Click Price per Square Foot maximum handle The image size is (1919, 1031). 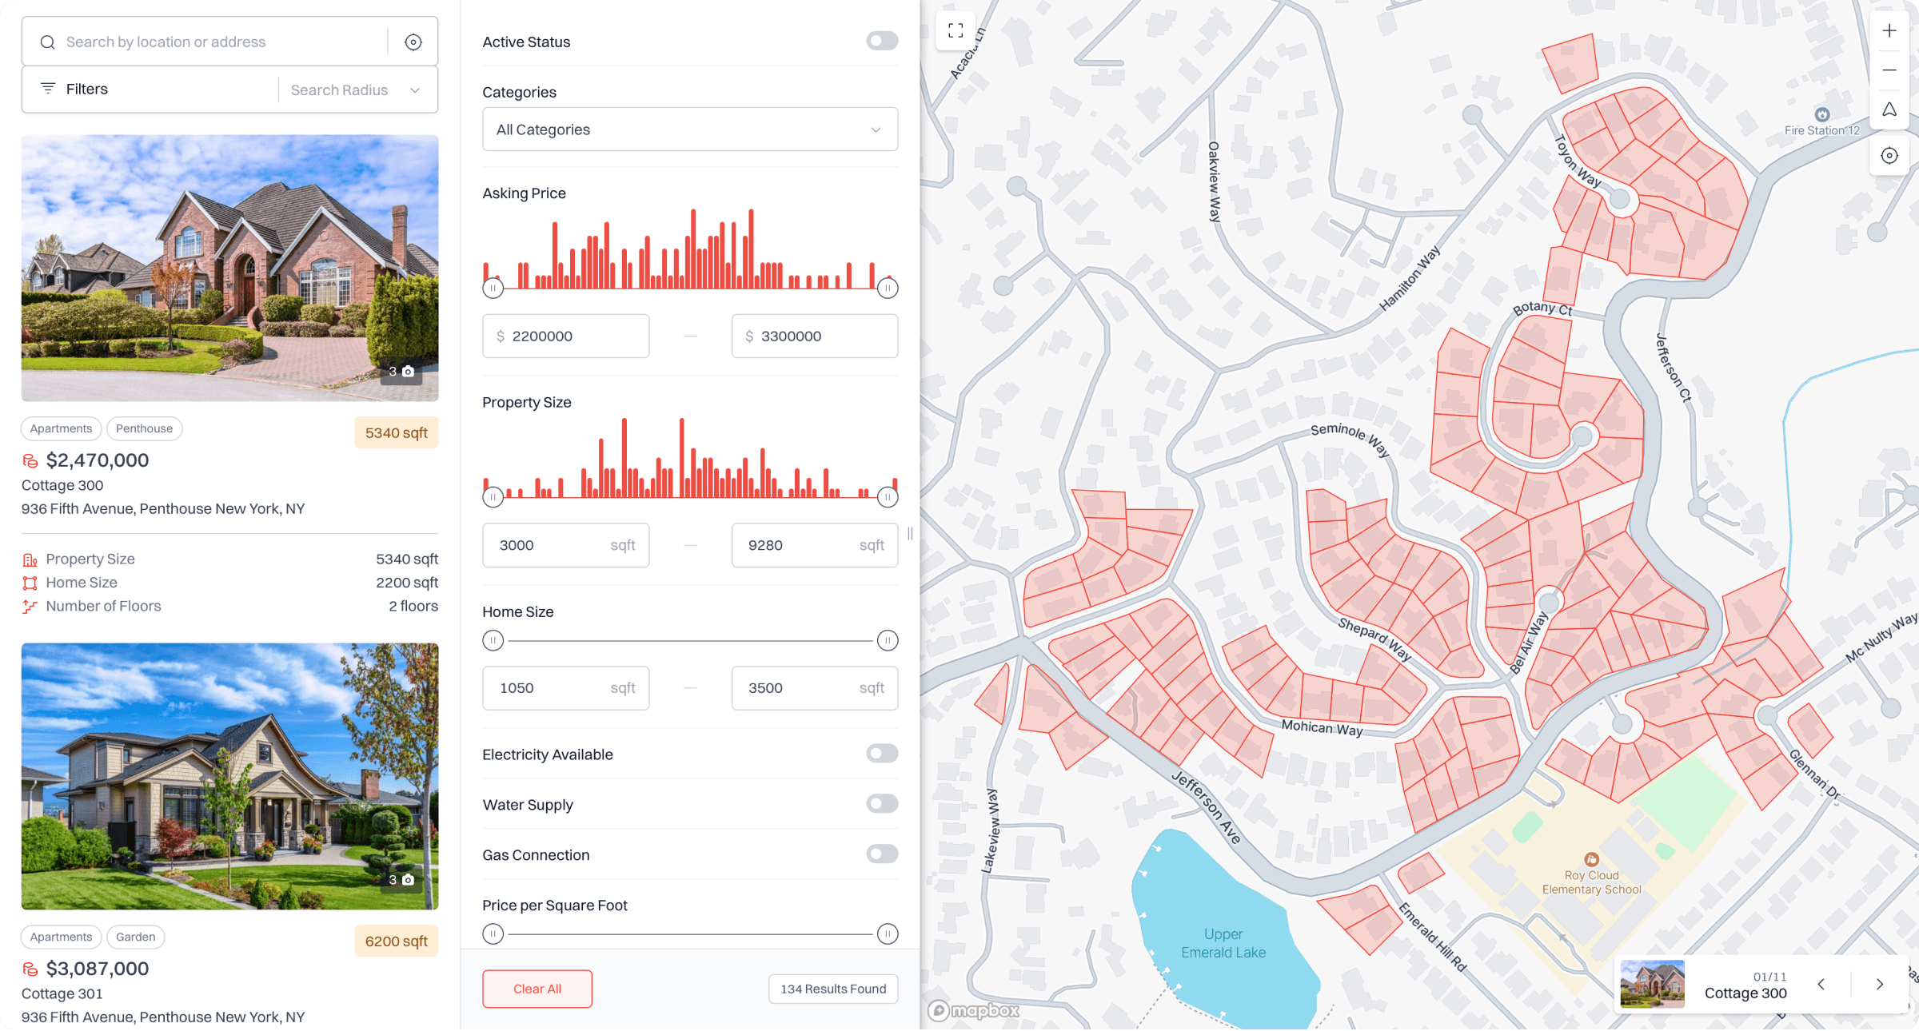point(888,934)
